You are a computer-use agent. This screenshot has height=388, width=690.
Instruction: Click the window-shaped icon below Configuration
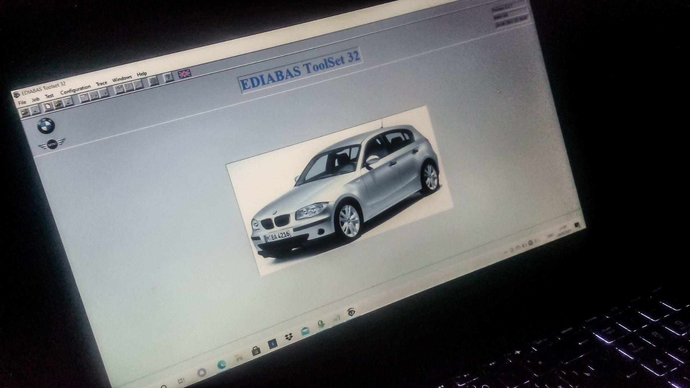tap(84, 98)
